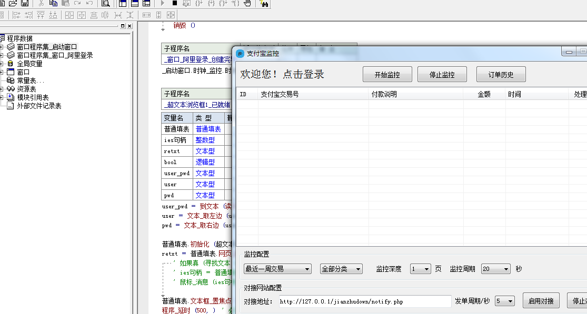
Task: Click the 支付宝交易号 column header
Action: (x=313, y=94)
